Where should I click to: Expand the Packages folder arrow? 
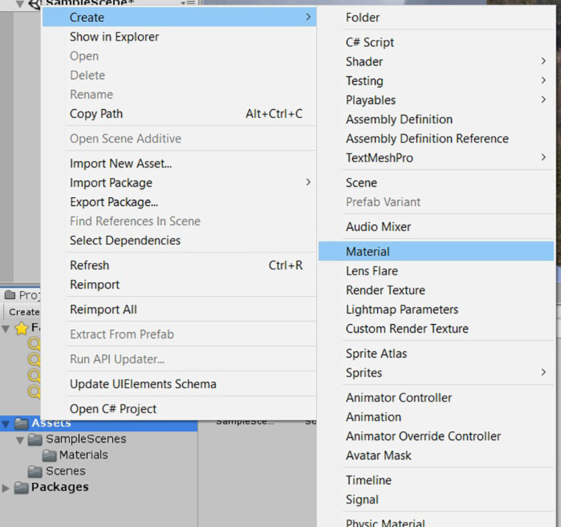(6, 487)
